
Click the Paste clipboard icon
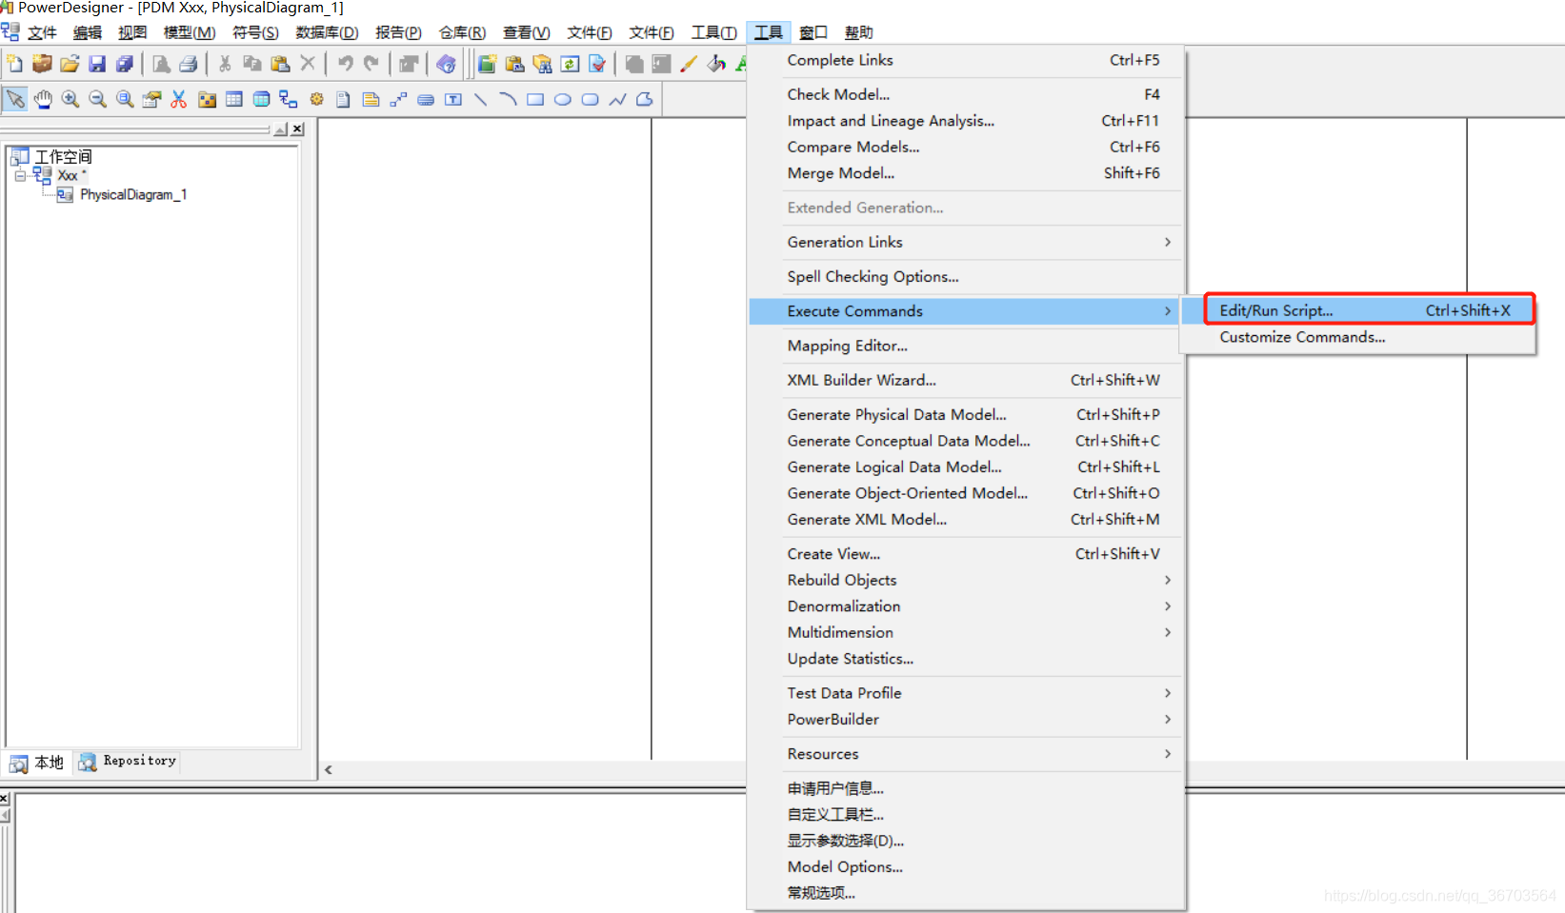pos(280,64)
